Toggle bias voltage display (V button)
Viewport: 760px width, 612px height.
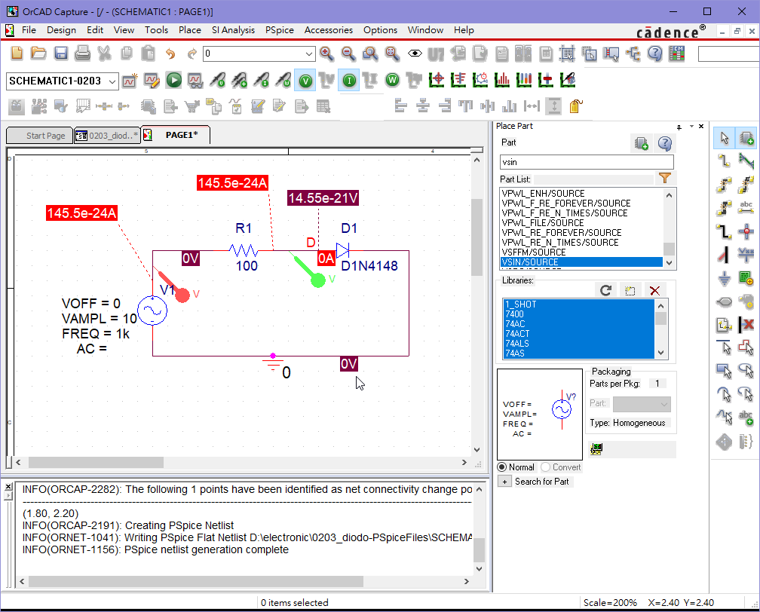pyautogui.click(x=305, y=81)
